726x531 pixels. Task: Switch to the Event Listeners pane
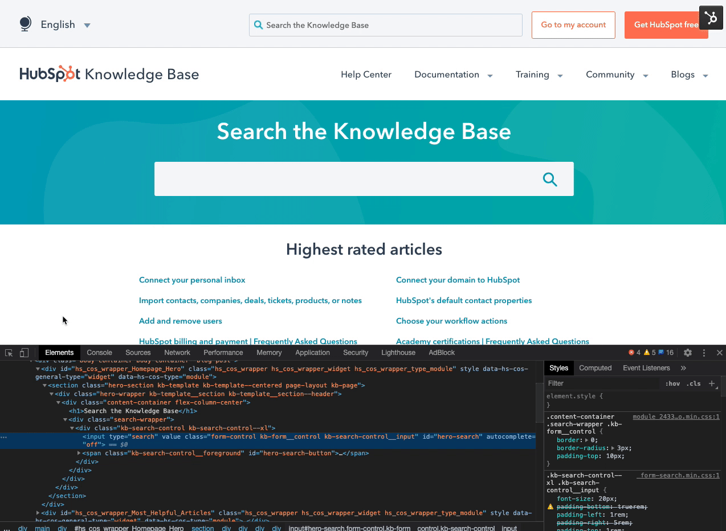[646, 368]
